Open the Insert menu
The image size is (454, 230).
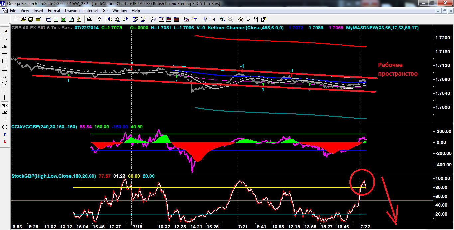[x=38, y=11]
